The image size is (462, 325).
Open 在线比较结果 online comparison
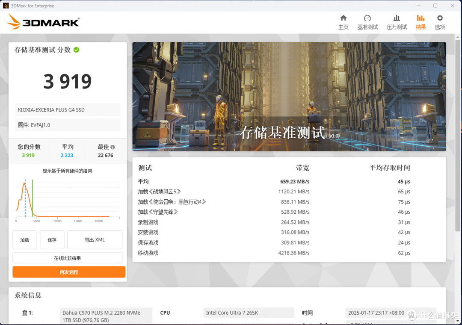[68, 258]
